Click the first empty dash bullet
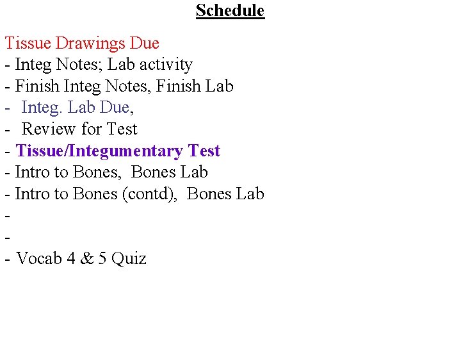Image resolution: width=461 pixels, height=346 pixels. click(x=7, y=217)
